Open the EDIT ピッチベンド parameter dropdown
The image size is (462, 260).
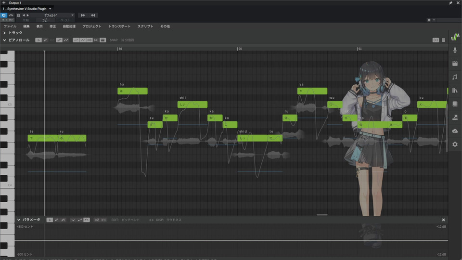(126, 220)
